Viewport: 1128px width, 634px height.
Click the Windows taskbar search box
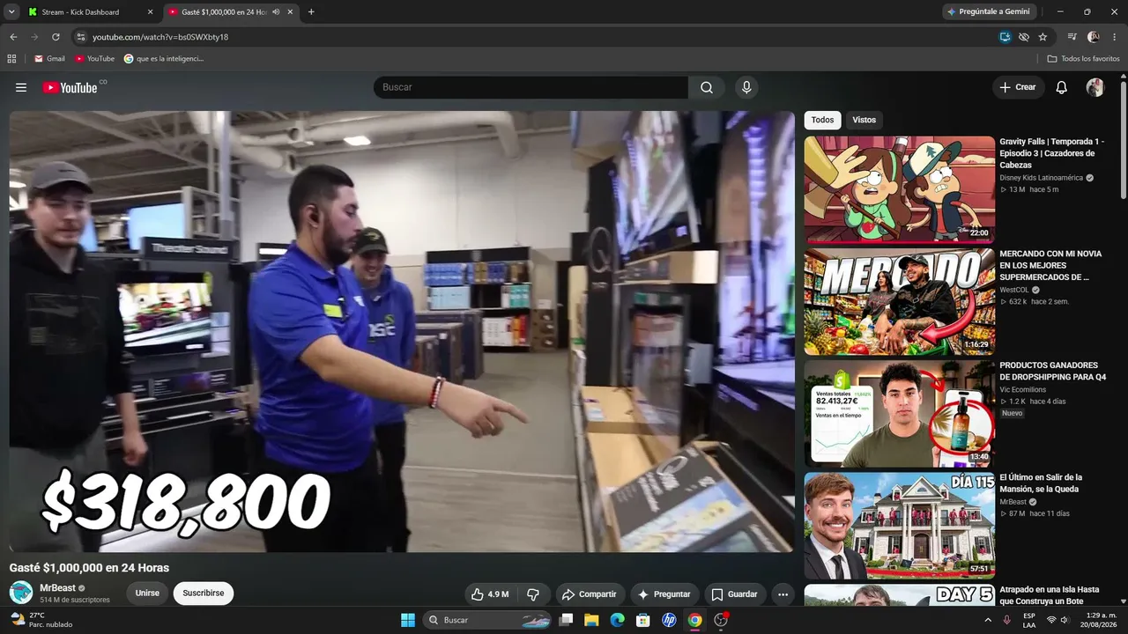coord(488,620)
